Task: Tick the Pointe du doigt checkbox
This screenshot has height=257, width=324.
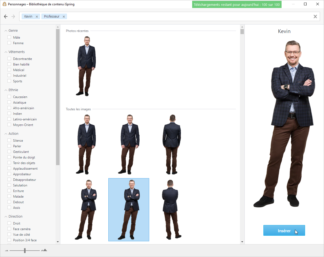Action: pos(9,157)
